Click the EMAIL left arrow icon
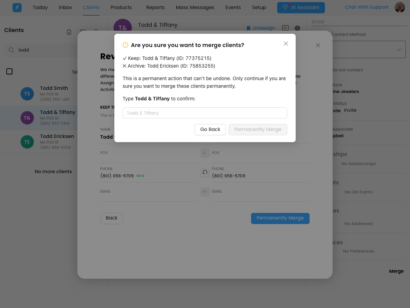This screenshot has height=308, width=410. coord(205,192)
